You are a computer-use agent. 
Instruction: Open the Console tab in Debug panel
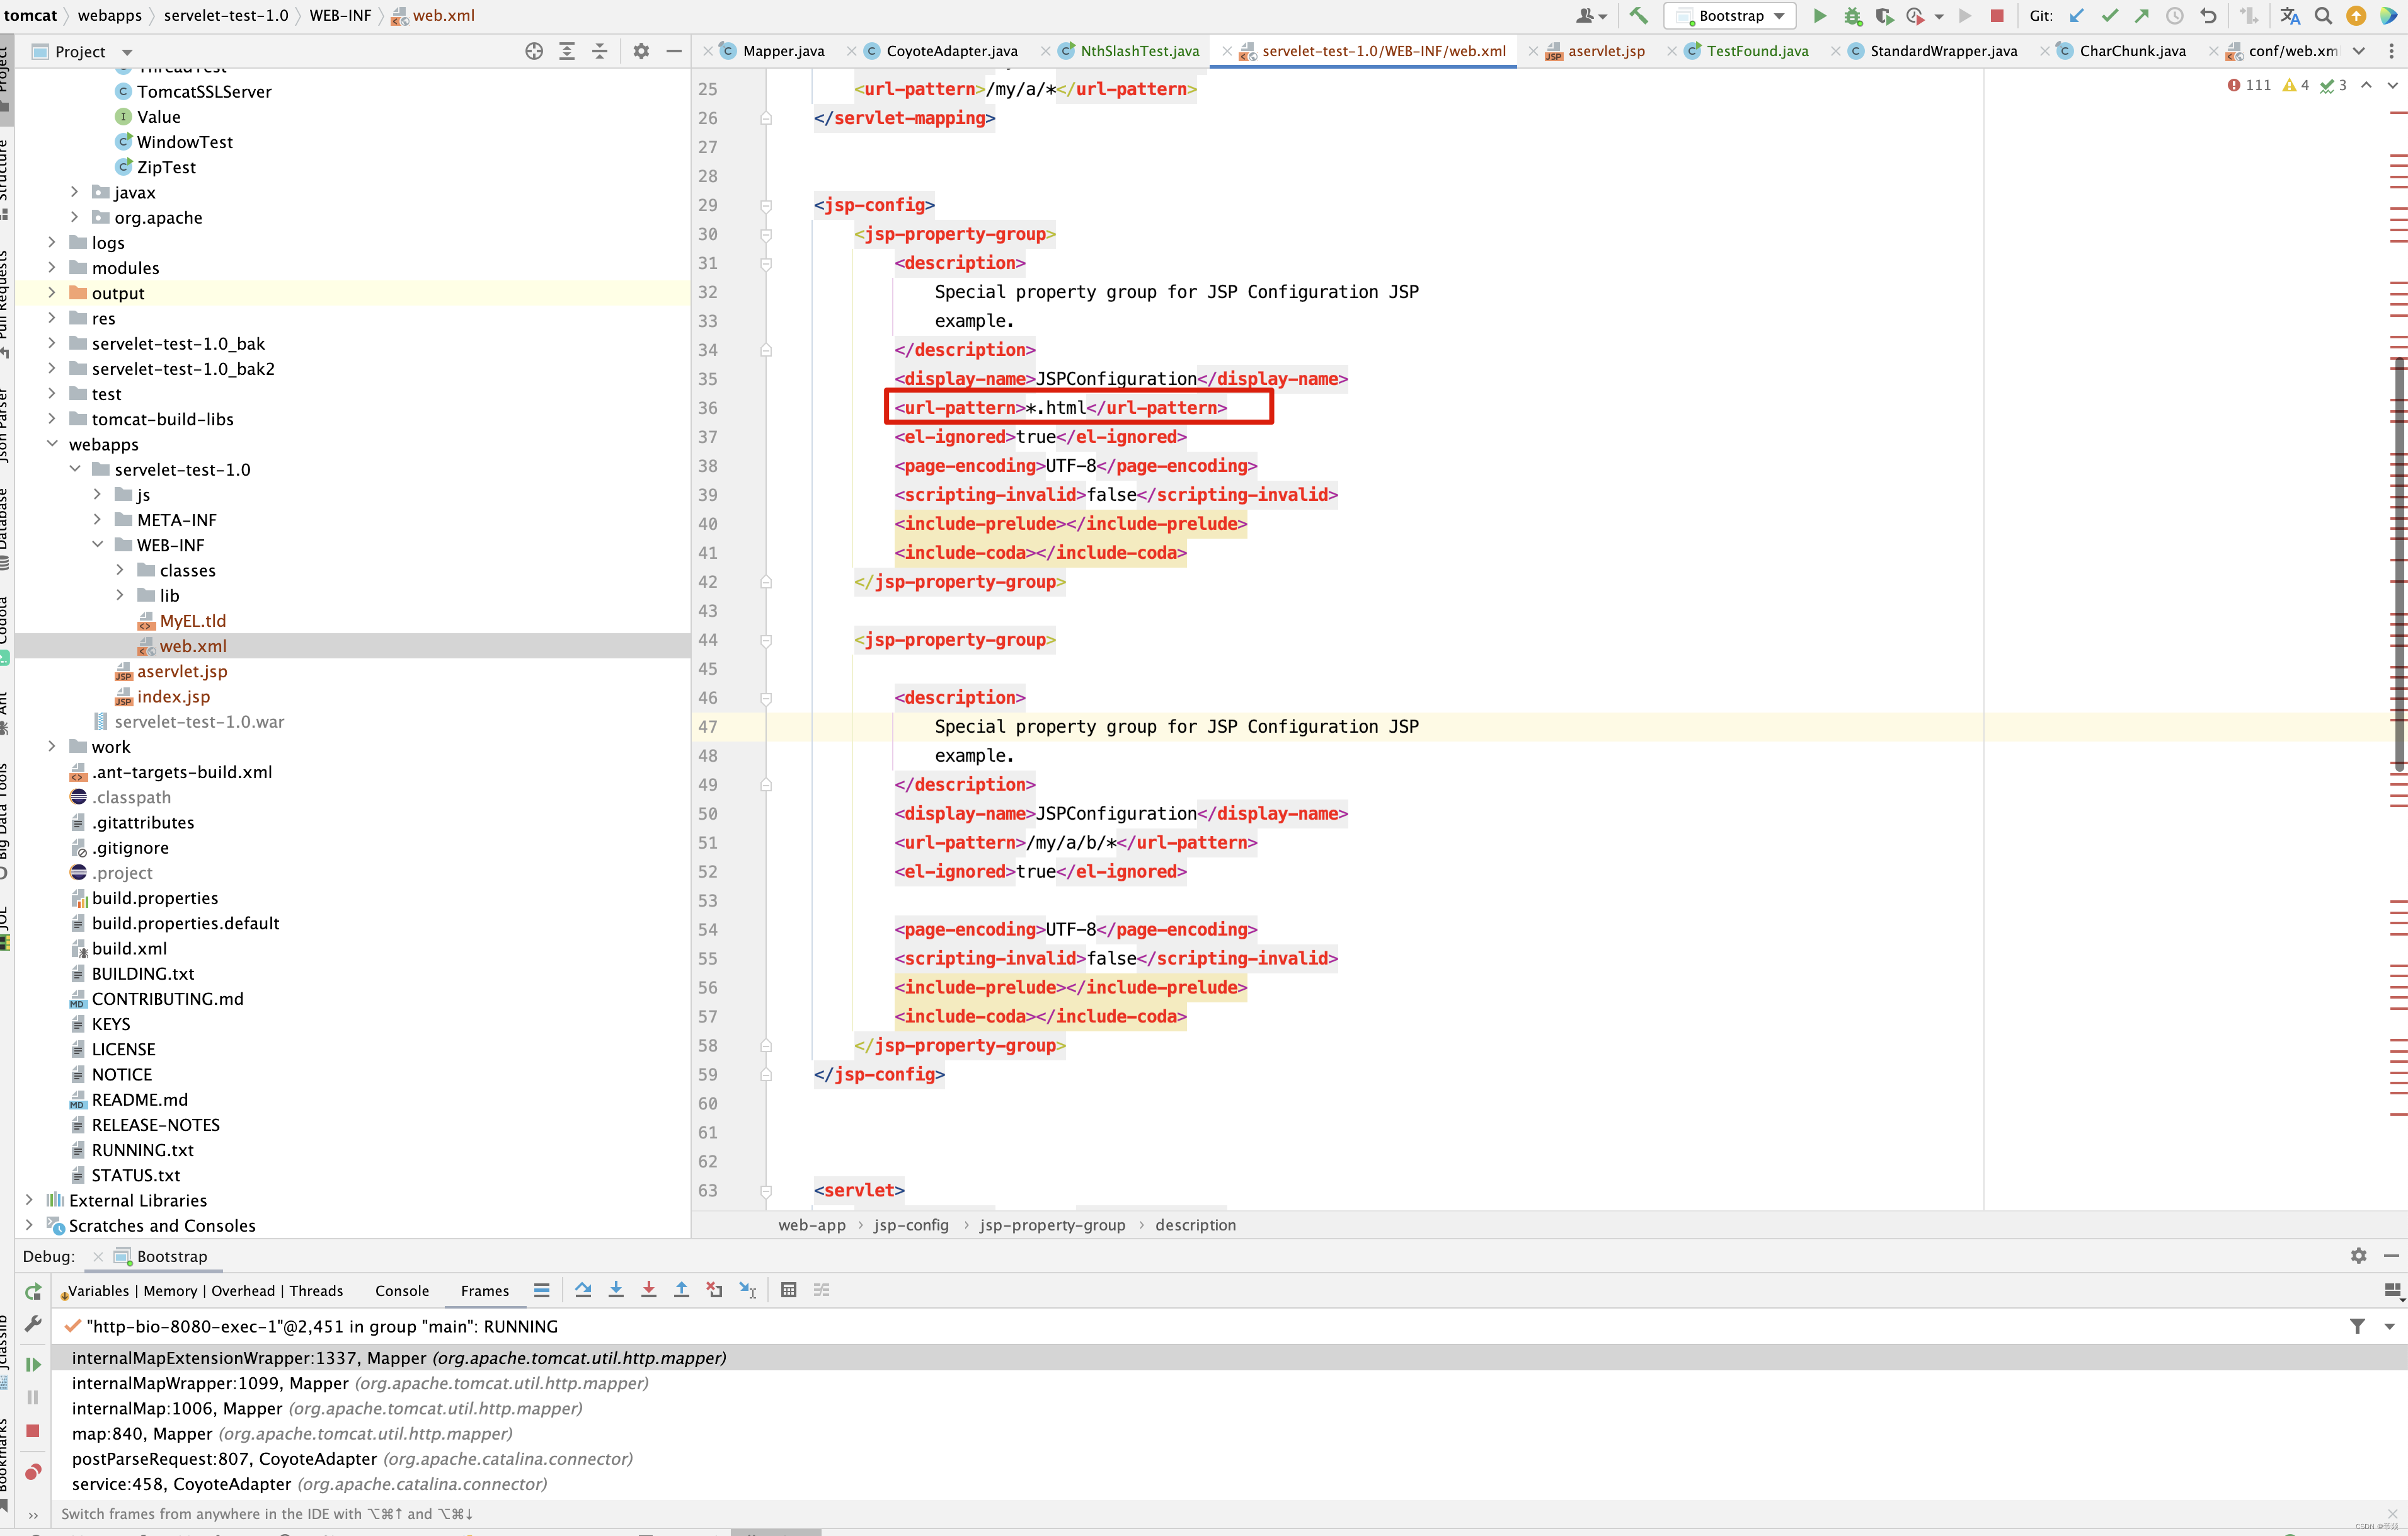click(x=402, y=1291)
